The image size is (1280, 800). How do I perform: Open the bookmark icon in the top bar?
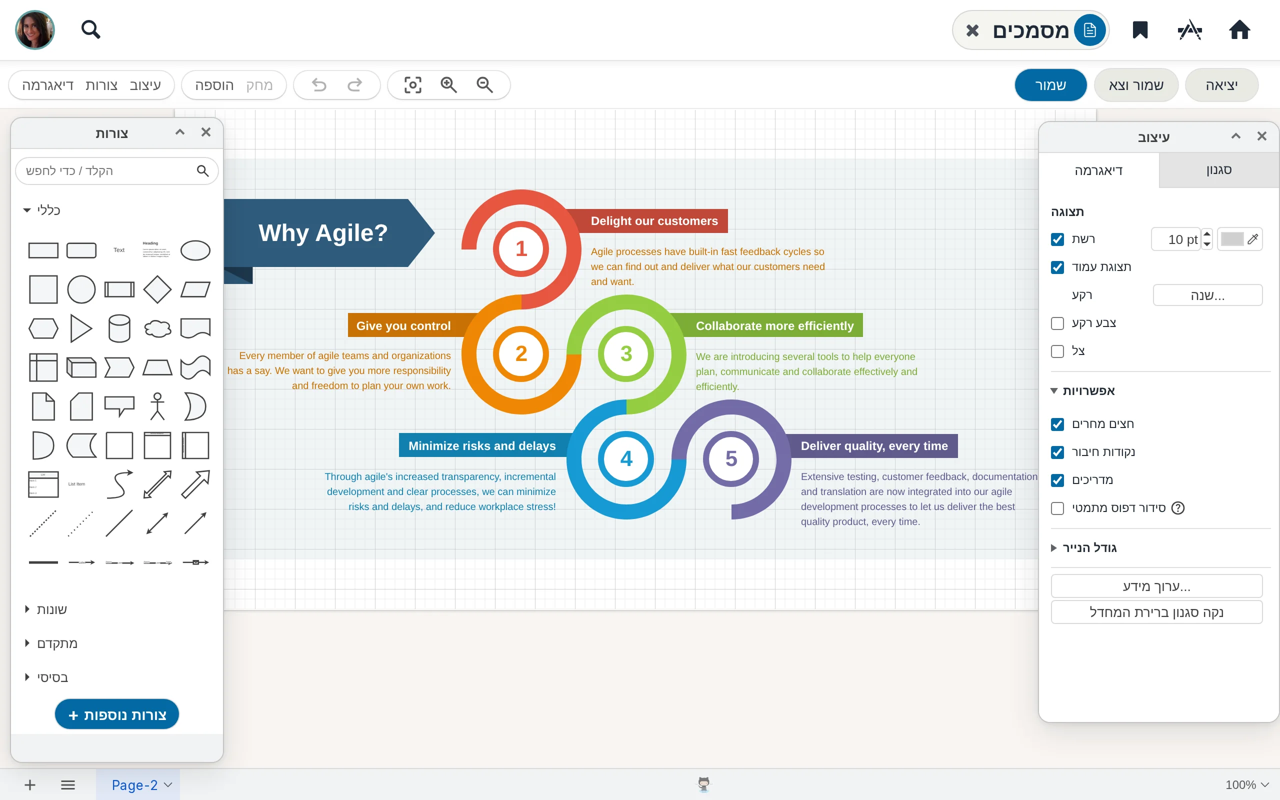click(x=1140, y=30)
